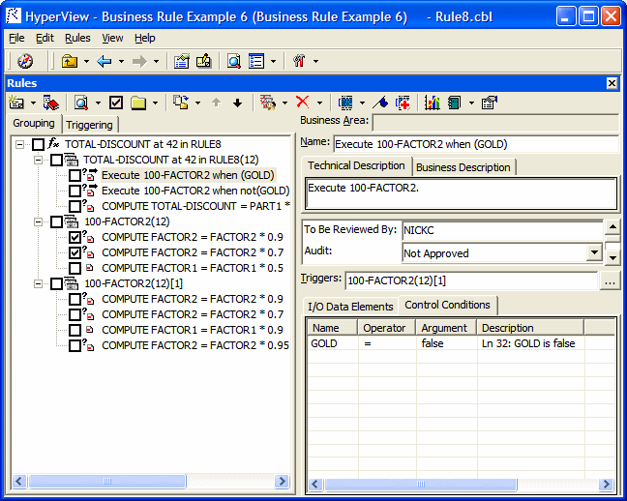Click the magnifier preview icon in the main toolbar

point(233,61)
